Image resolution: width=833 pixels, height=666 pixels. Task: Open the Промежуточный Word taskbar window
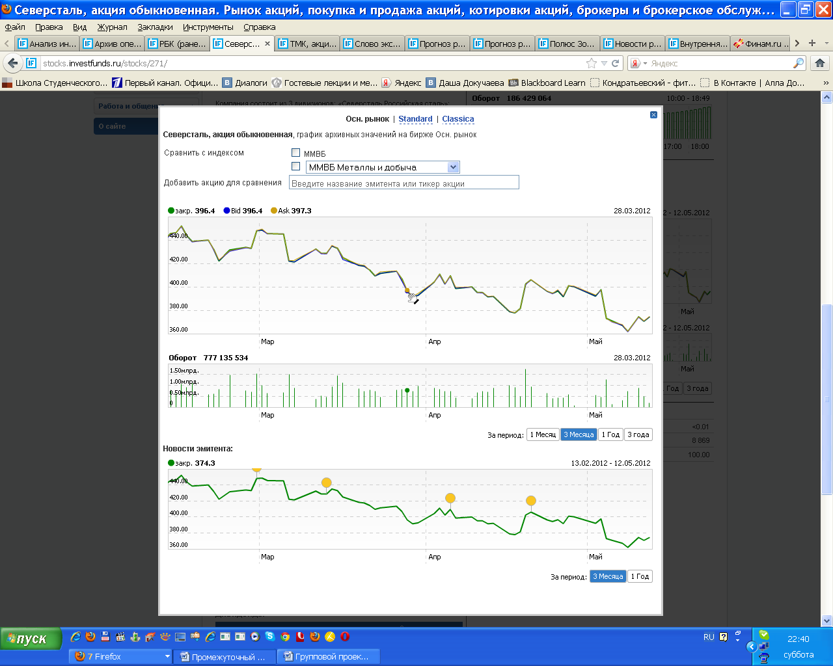[225, 656]
